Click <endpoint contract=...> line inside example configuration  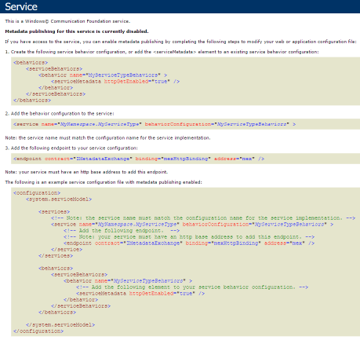(189, 243)
